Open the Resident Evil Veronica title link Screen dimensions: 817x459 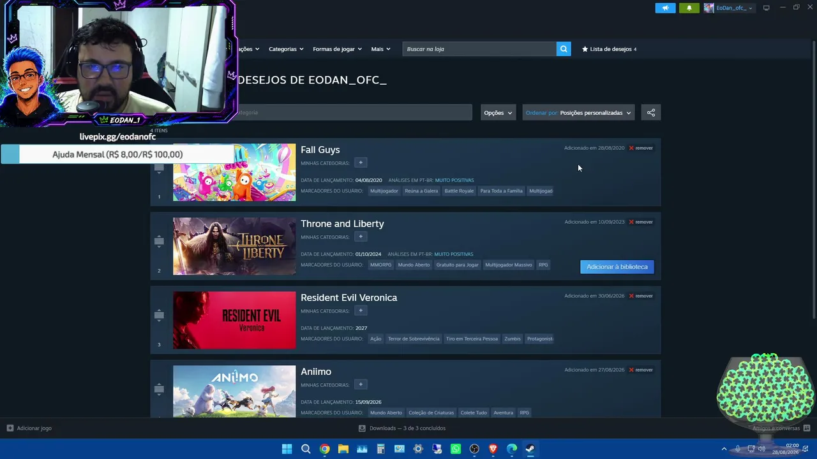coord(349,298)
